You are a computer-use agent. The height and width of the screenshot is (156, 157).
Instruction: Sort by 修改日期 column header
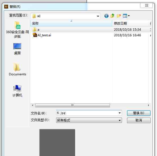(x=130, y=24)
